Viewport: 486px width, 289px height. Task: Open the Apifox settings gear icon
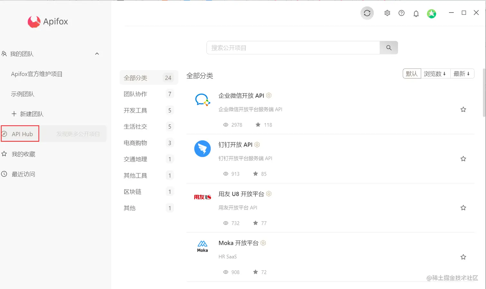pyautogui.click(x=387, y=13)
